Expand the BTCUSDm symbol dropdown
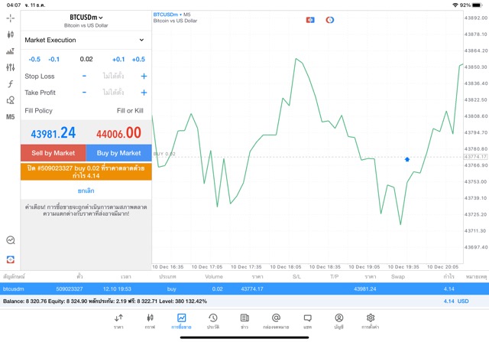The image size is (489, 342). [x=86, y=17]
